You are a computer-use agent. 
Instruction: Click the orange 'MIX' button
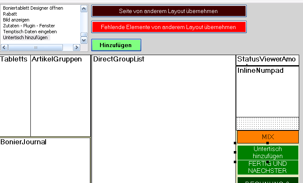click(268, 137)
